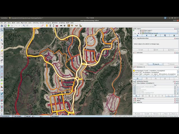Click the fork and knife restaurant preset icon
Screen dimensions: 179x134
[72, 26]
